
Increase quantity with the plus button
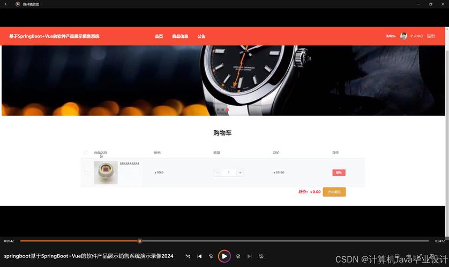tap(240, 172)
